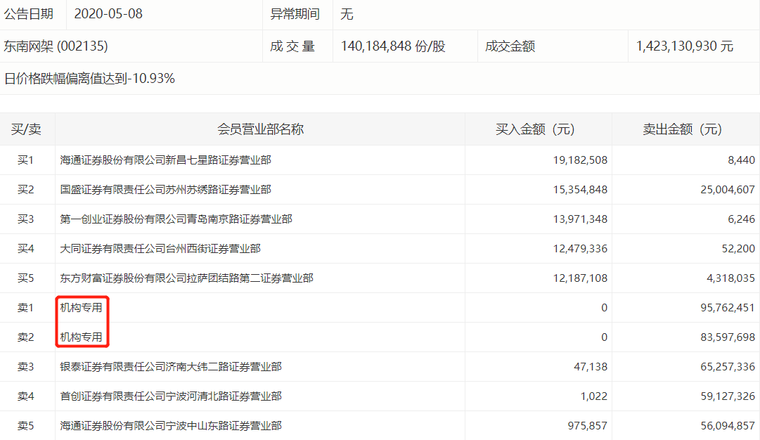Open 银泰证券济南大纬二路证券营业部 entry
Image resolution: width=760 pixels, height=440 pixels.
[171, 367]
